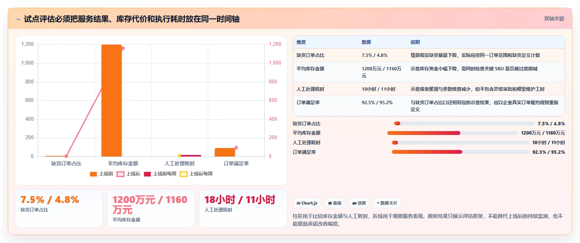Click the lightning icon beside the title
Viewport: 580px width, 243px height.
(x=18, y=19)
